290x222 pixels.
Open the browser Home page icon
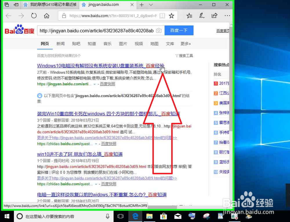[x=47, y=16]
